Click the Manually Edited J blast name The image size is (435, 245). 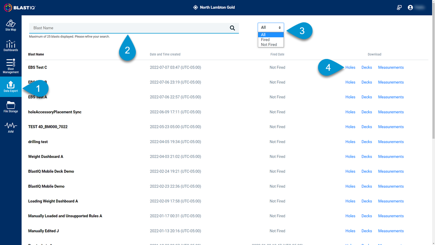(43, 231)
